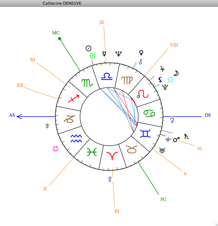
Task: Click the Vesta glyph beside Mars
Action: coord(168,139)
